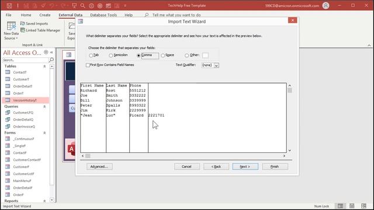Click the New Data Source icon
The width and height of the screenshot is (374, 210).
click(x=11, y=26)
